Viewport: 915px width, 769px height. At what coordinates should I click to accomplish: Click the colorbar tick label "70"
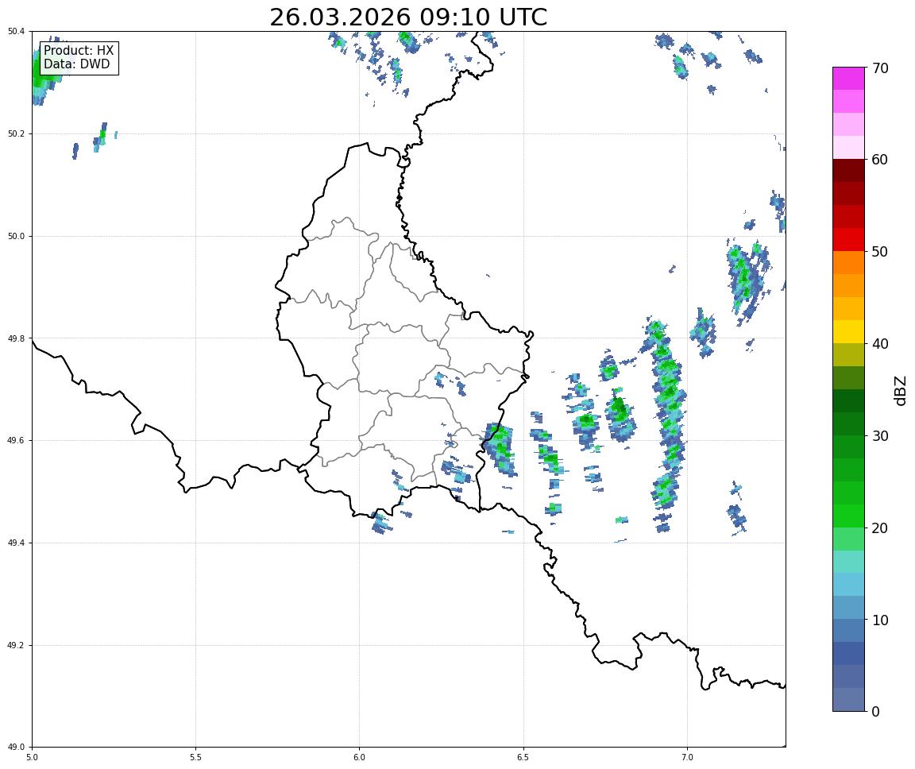pos(880,68)
